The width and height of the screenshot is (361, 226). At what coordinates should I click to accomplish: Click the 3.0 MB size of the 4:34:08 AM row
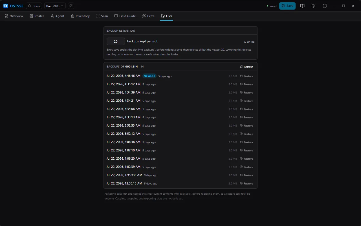233,109
